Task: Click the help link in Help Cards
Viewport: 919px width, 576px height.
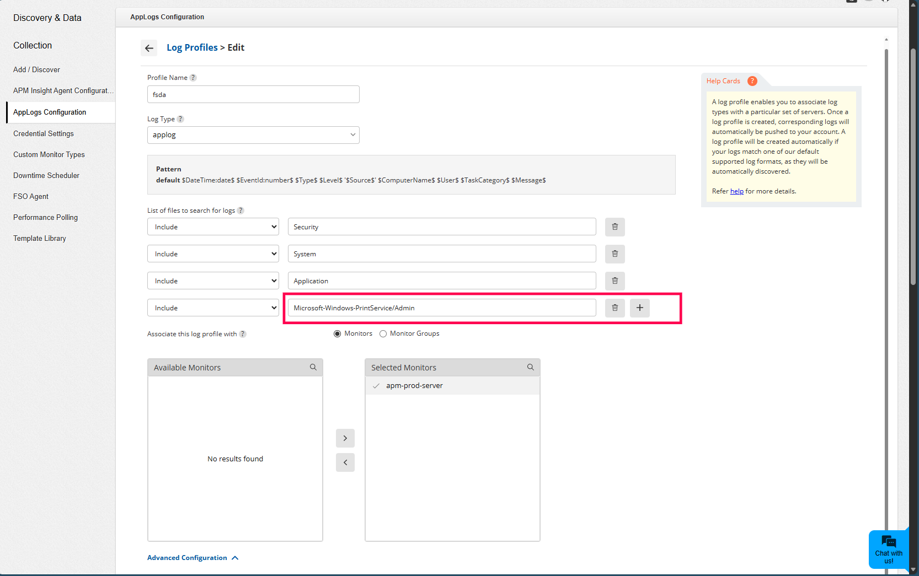Action: pyautogui.click(x=736, y=191)
